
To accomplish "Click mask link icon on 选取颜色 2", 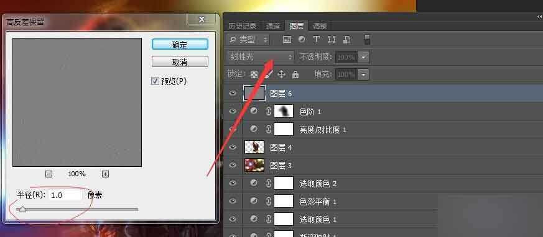I will [268, 183].
